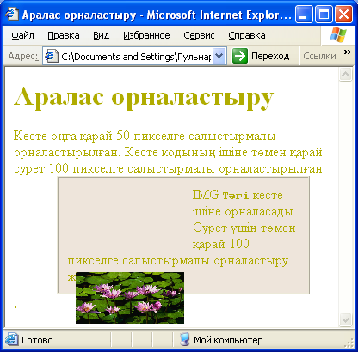The height and width of the screenshot is (352, 358).
Task: Click the address field path text
Action: point(136,57)
